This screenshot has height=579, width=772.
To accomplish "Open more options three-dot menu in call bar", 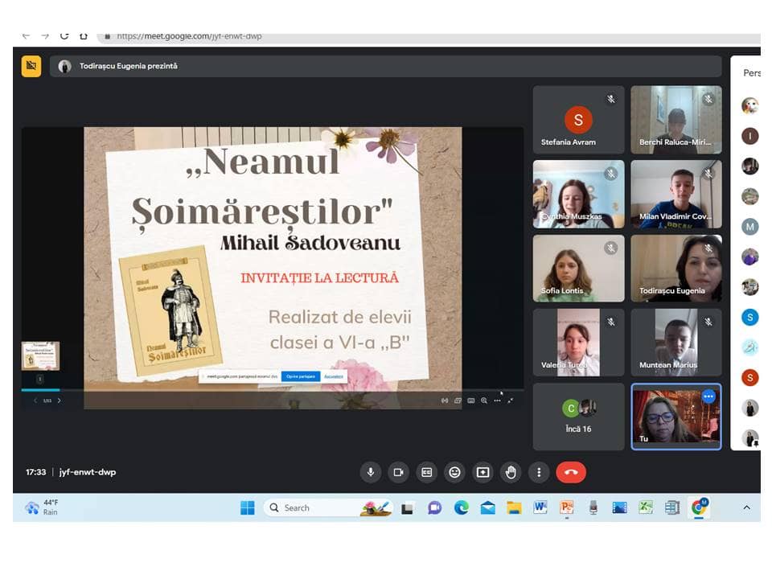I will [539, 473].
